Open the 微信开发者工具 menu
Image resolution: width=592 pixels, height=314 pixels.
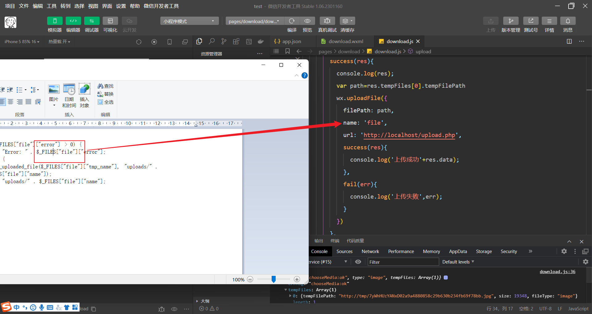tap(161, 6)
